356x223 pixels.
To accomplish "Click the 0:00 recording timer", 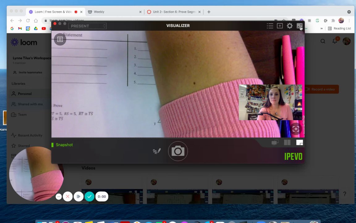I will pyautogui.click(x=102, y=197).
